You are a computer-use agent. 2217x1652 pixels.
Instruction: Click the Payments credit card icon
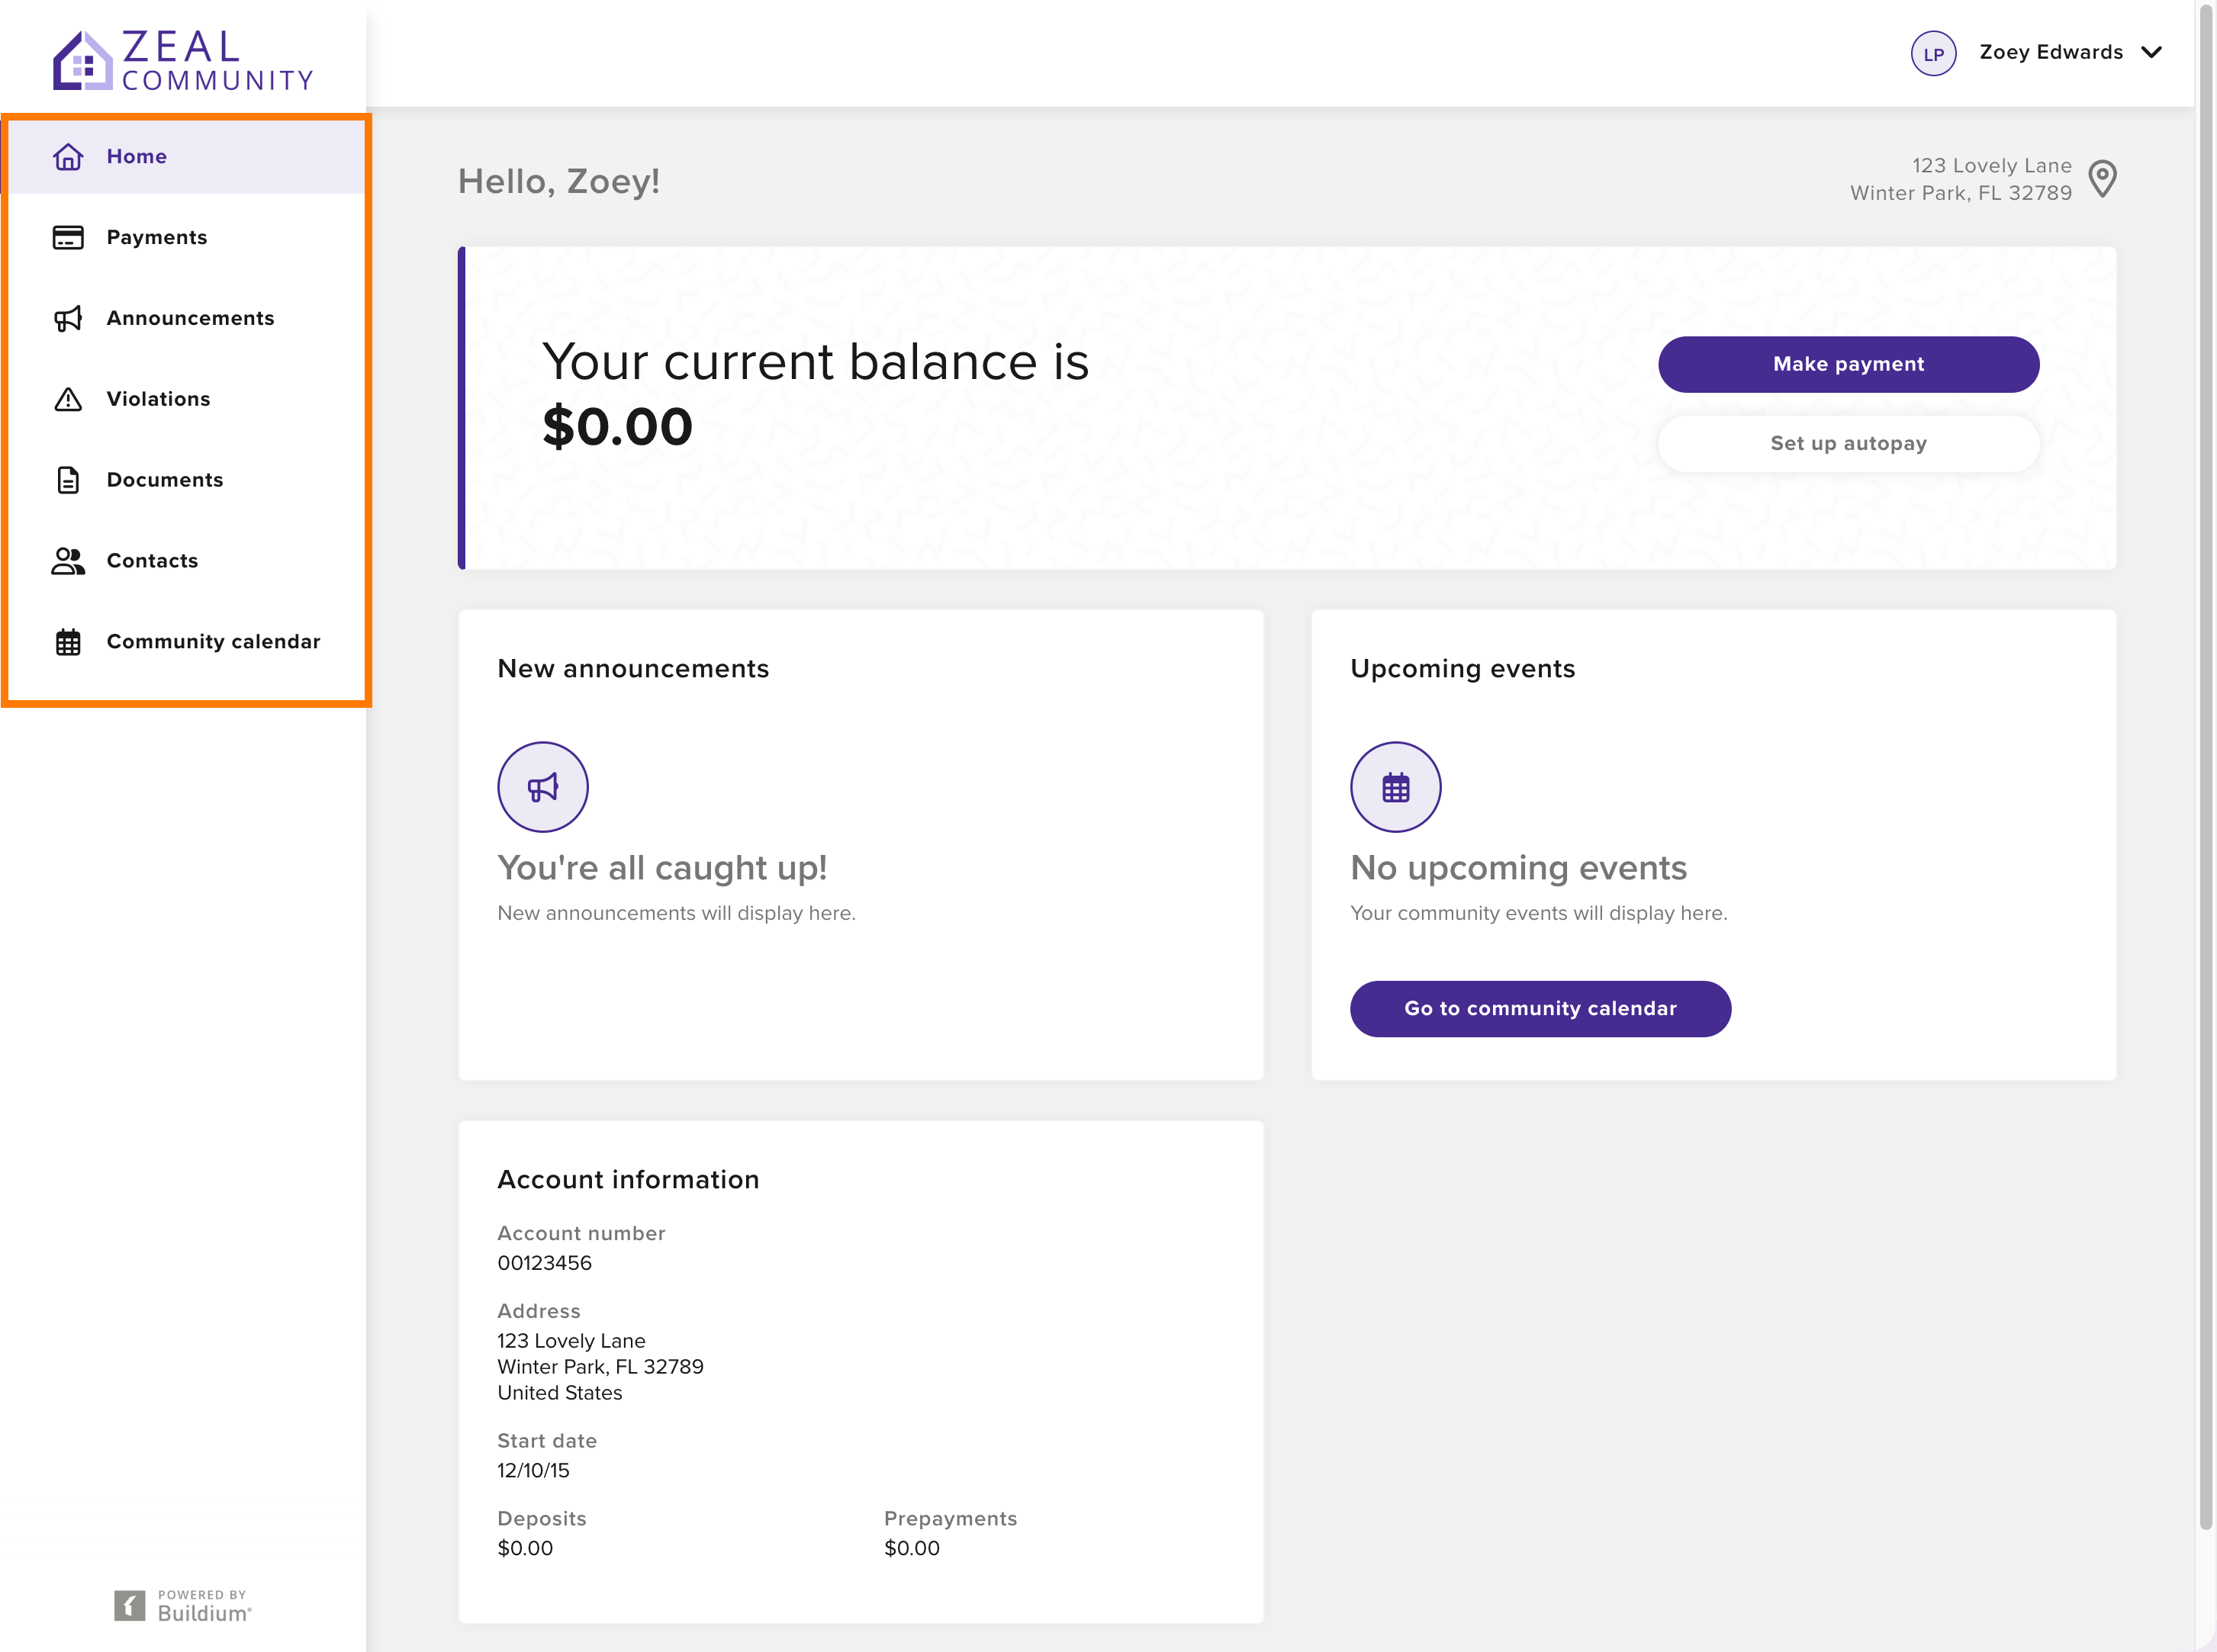(x=68, y=238)
